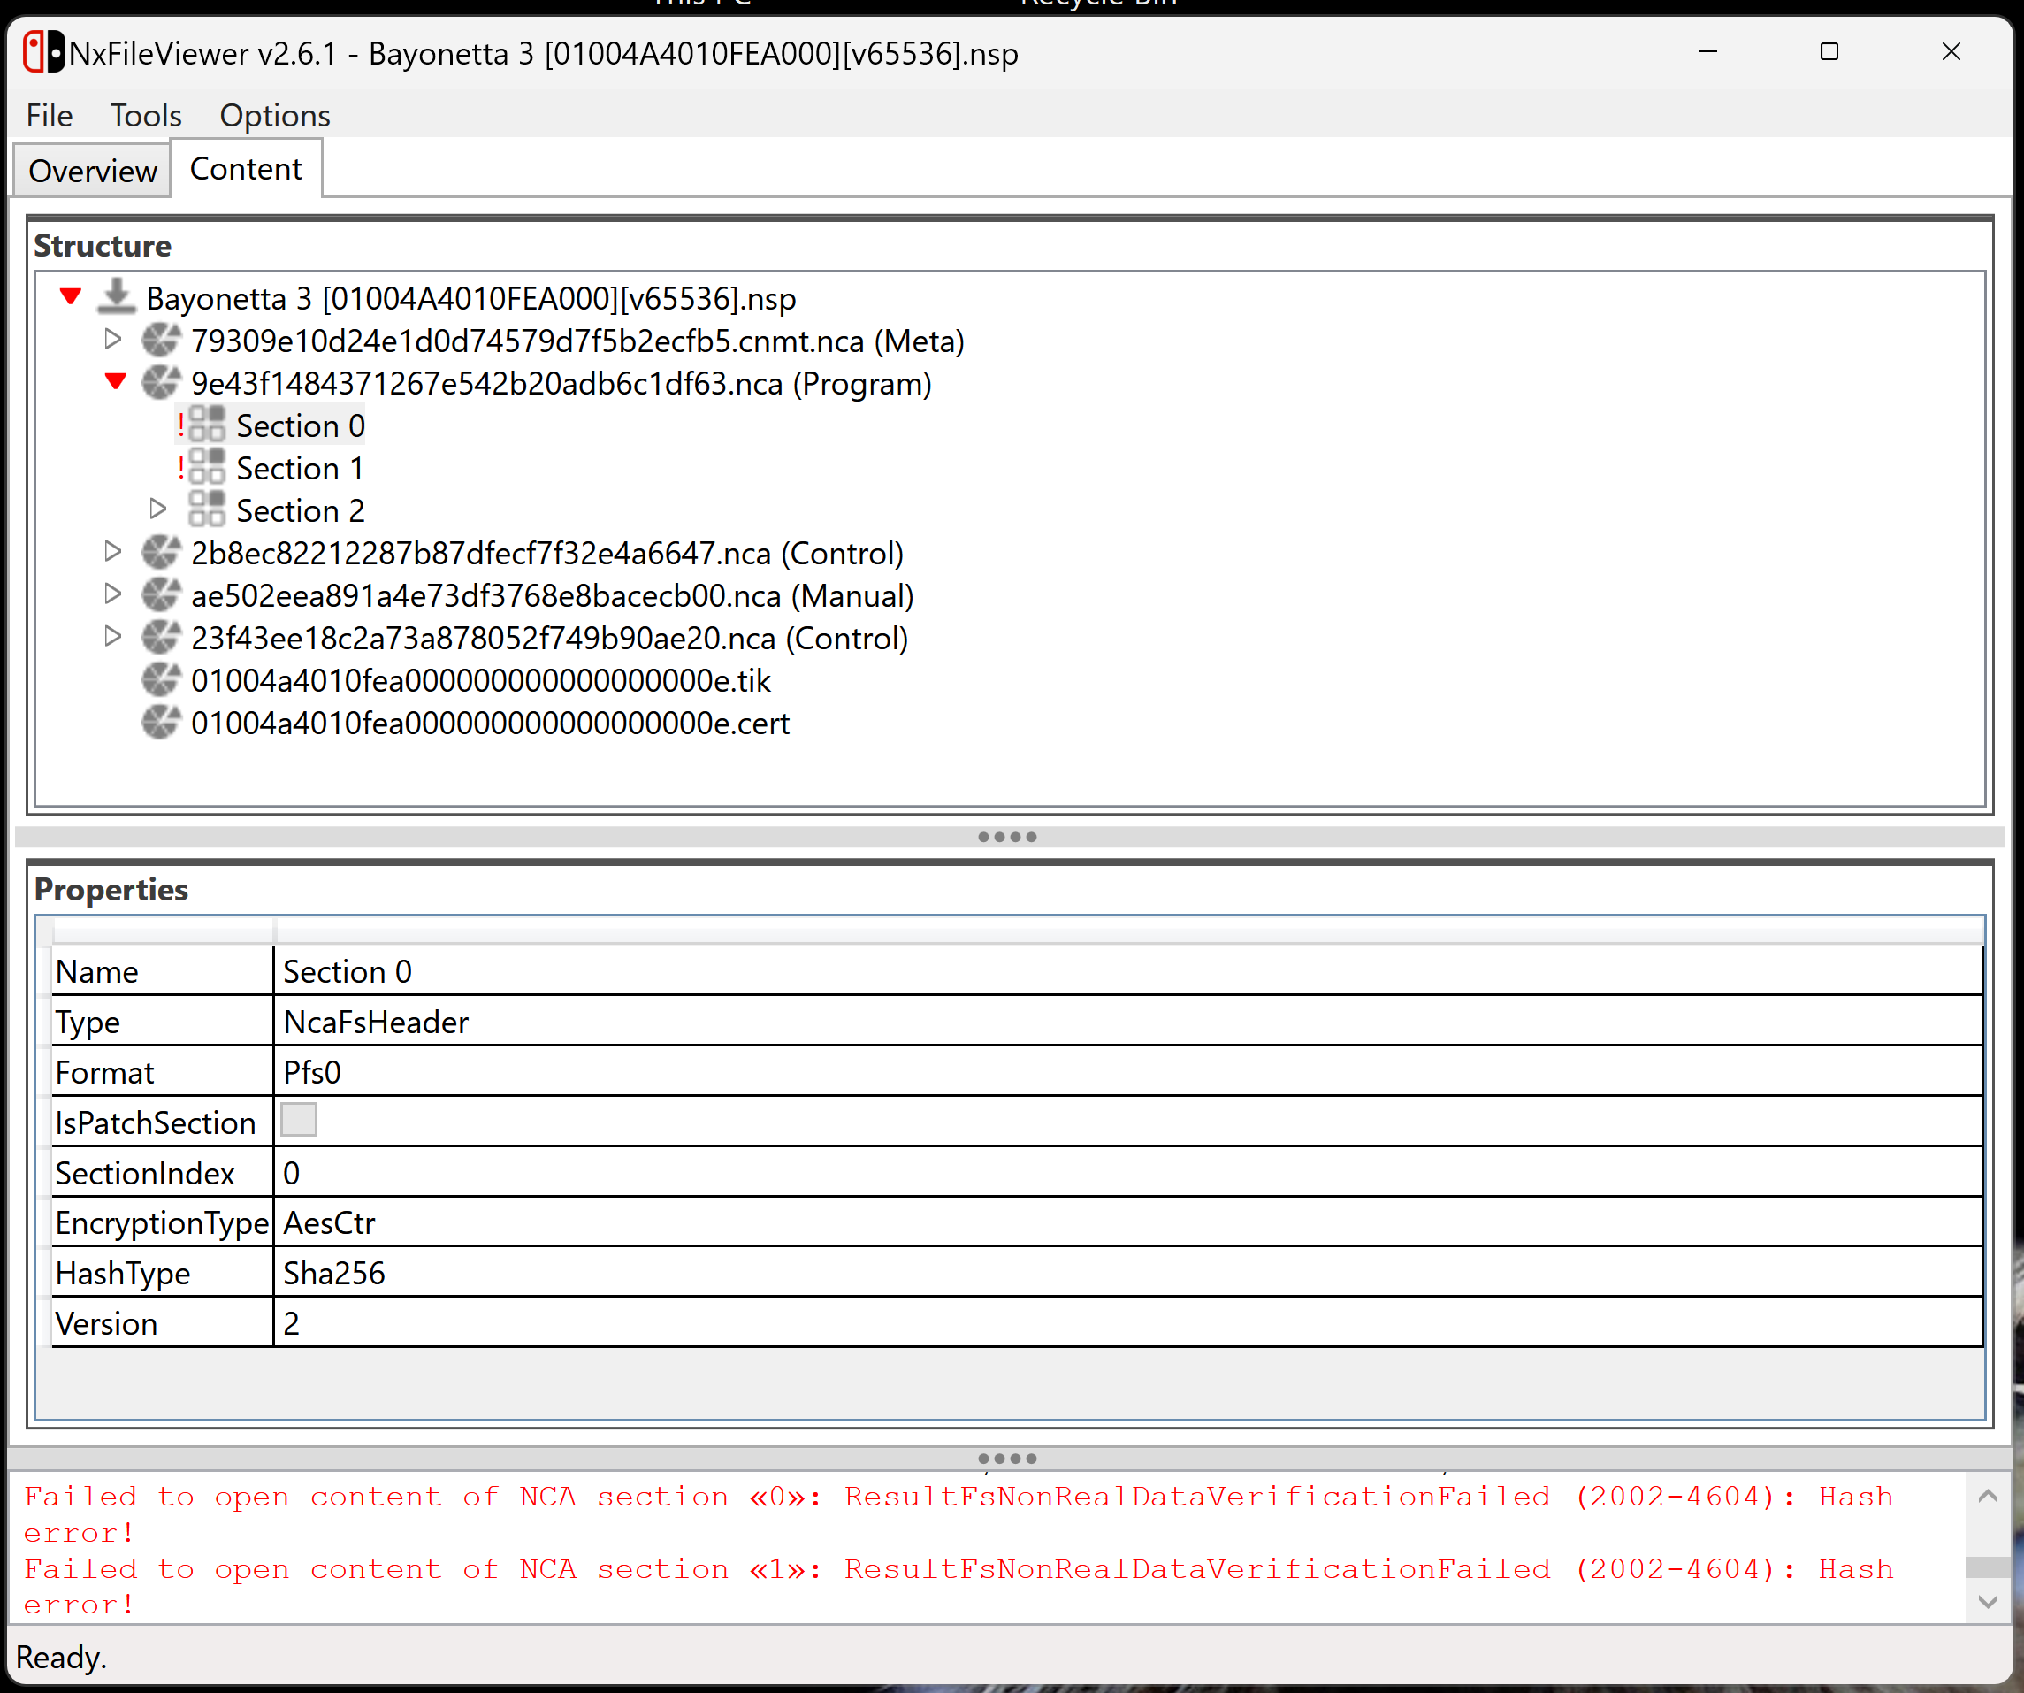Viewport: 2024px width, 1693px height.
Task: Click the NxFileViewer Switch logo icon
Action: (43, 52)
